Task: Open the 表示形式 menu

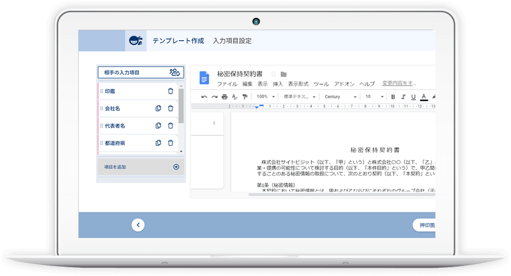Action: click(298, 84)
